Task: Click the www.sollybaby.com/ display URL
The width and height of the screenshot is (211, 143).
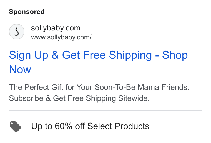Action: [x=61, y=37]
